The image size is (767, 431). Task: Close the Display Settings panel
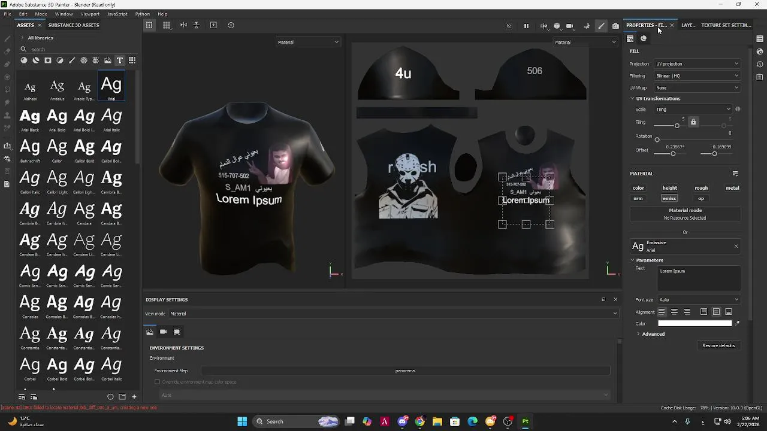pos(615,299)
